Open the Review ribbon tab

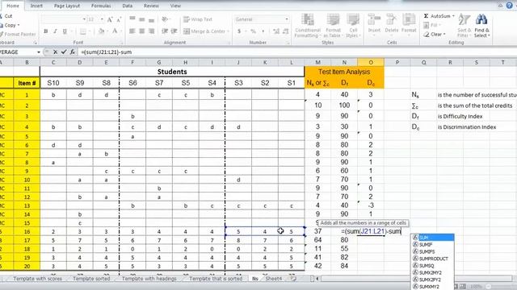151,6
